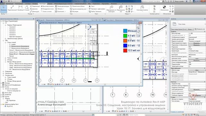This screenshot has width=206, height=116.
Task: Click Изменить for Цветовые схемы системы
Action: pos(197,61)
